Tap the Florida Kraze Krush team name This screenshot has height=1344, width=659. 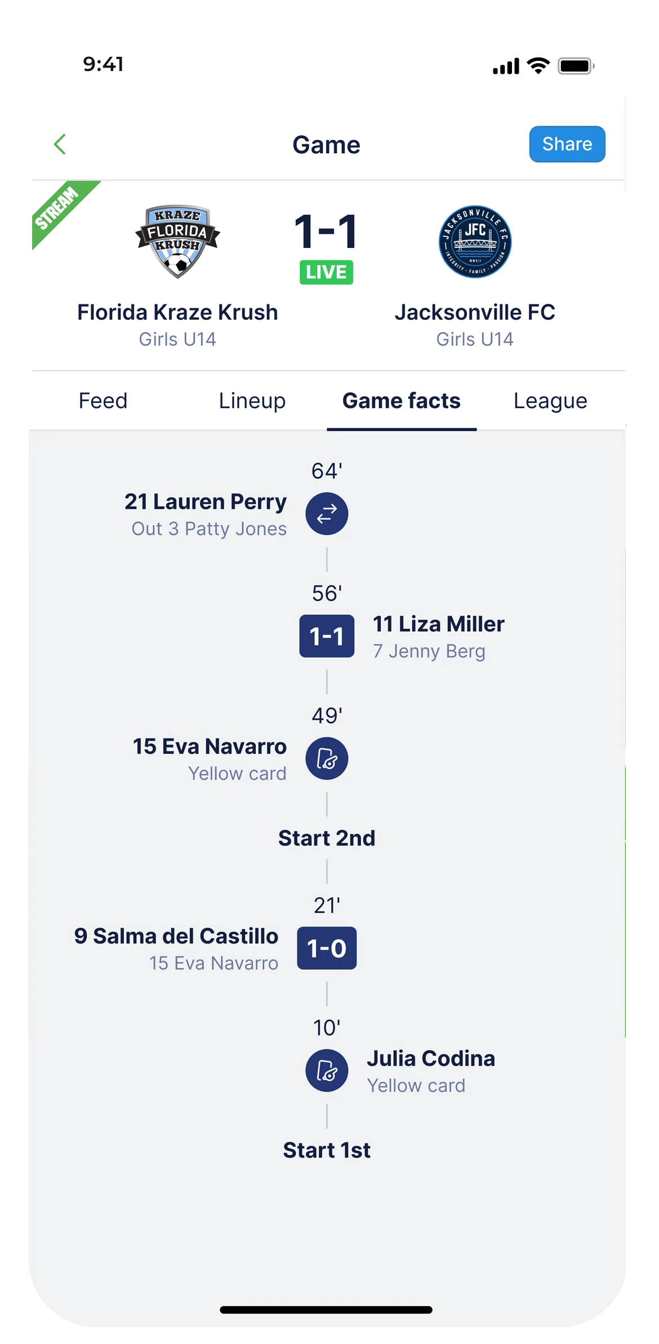(x=177, y=312)
